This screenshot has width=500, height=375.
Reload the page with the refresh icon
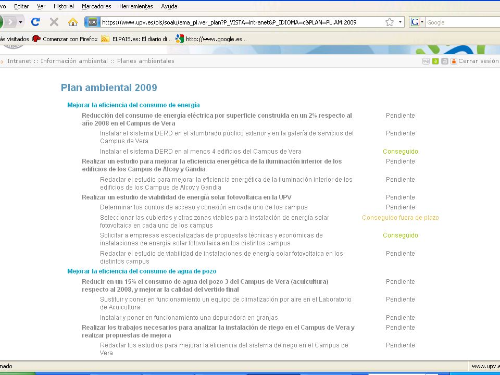35,22
